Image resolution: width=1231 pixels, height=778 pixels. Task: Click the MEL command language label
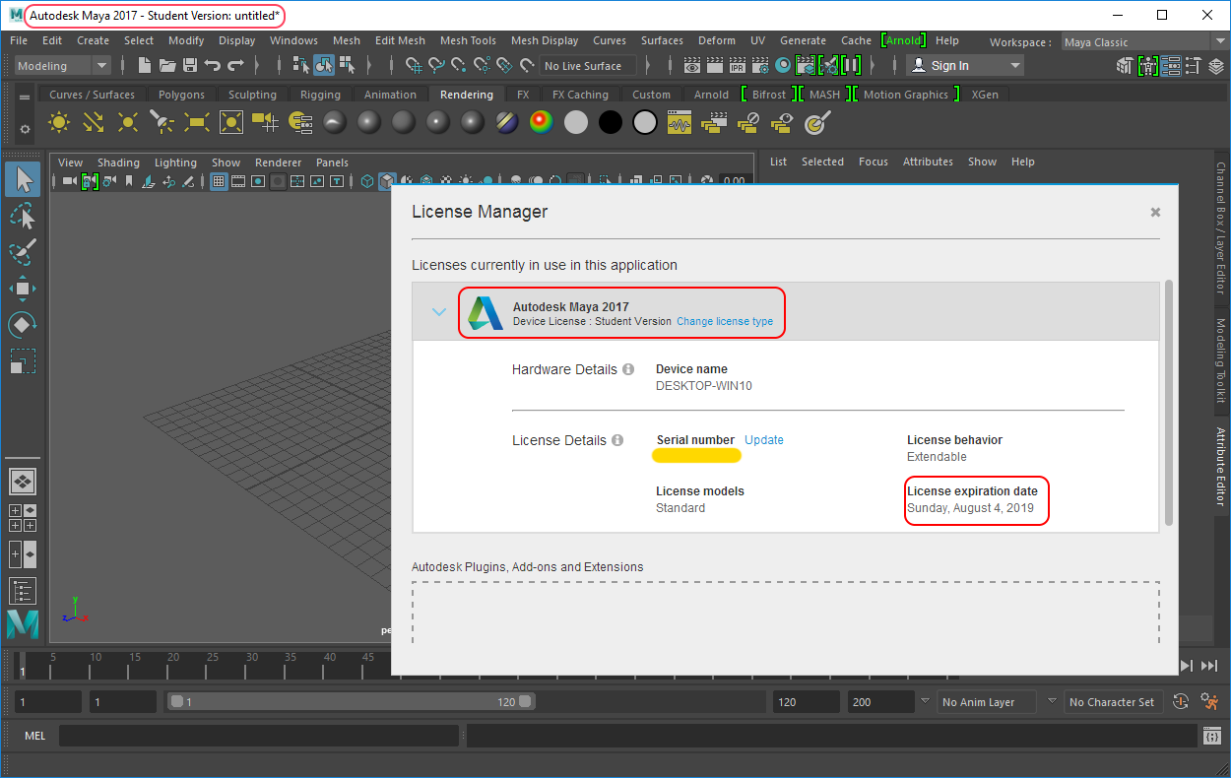pyautogui.click(x=35, y=736)
